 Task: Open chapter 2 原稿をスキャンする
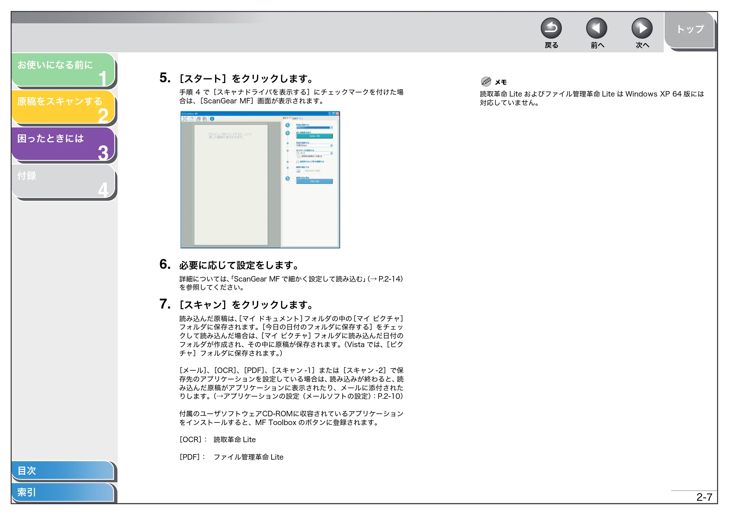tap(63, 107)
